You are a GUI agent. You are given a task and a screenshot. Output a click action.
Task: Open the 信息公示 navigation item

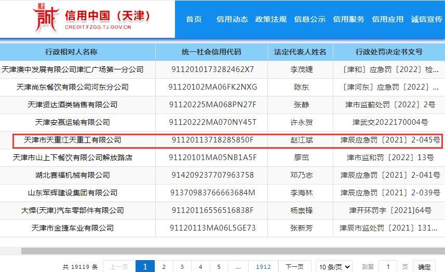pos(309,19)
